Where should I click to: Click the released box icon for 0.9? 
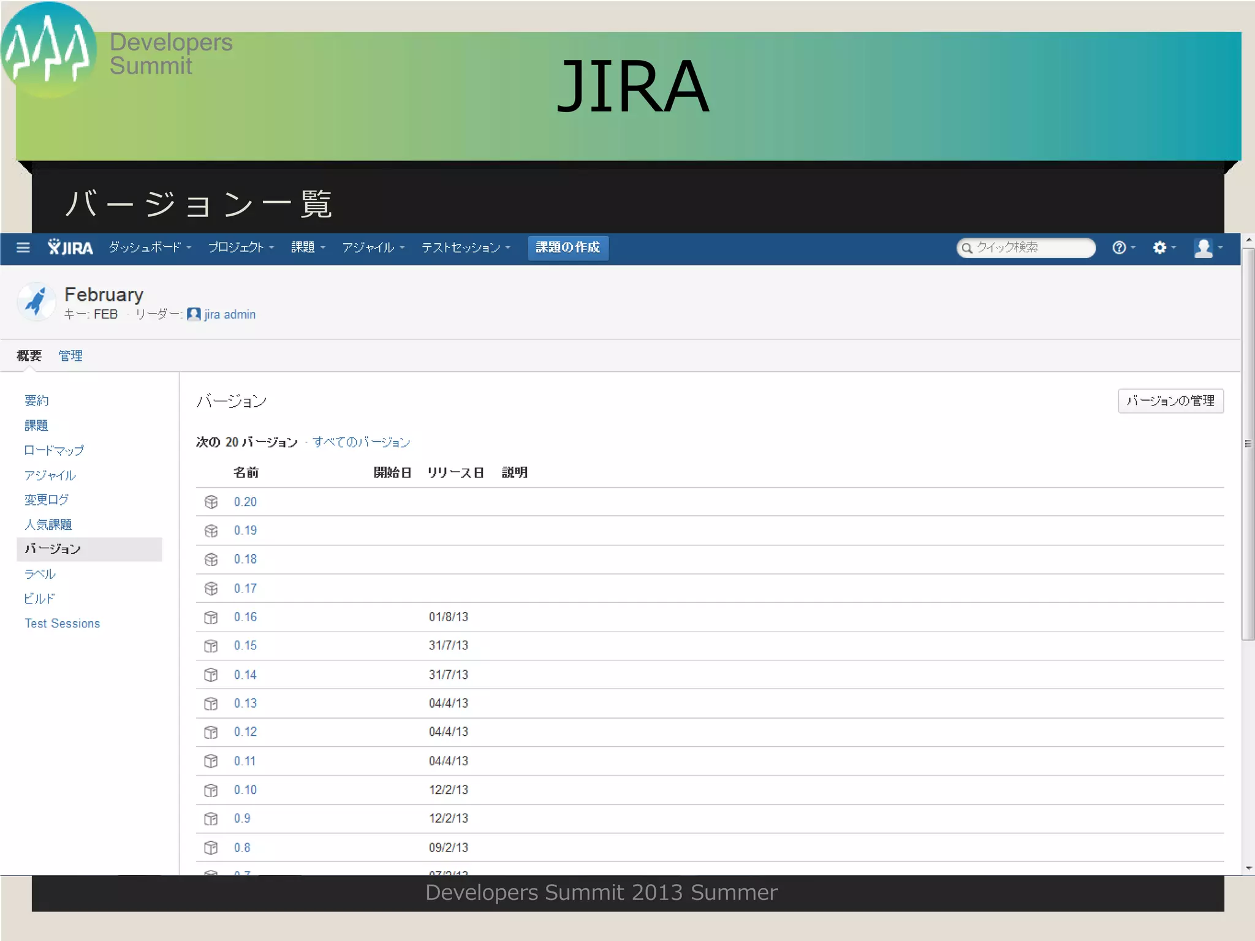[x=211, y=819]
